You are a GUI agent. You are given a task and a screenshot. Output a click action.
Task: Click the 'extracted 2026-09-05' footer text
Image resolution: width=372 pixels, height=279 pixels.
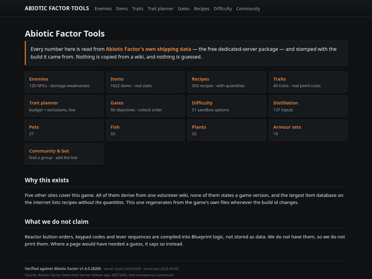(161, 269)
